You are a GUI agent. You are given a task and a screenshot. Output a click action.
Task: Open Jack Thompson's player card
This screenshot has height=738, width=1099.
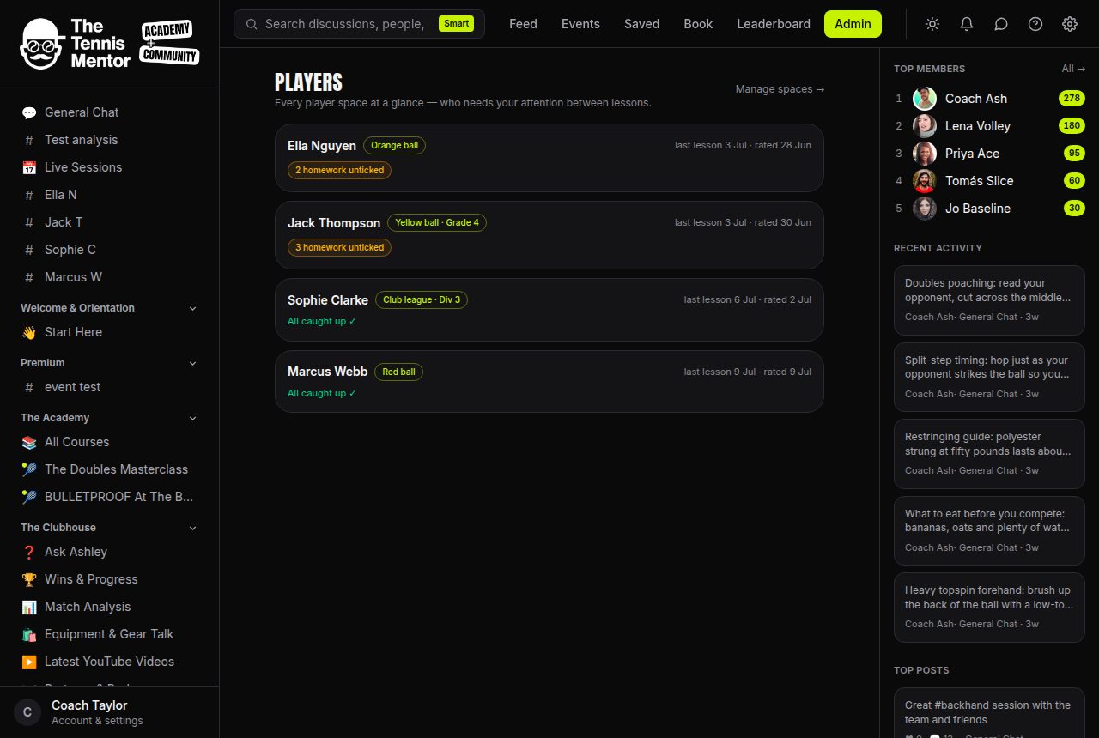549,235
